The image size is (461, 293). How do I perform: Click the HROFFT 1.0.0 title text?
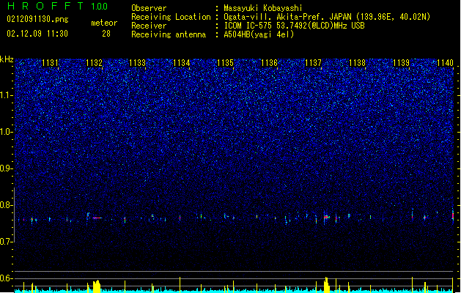(58, 6)
